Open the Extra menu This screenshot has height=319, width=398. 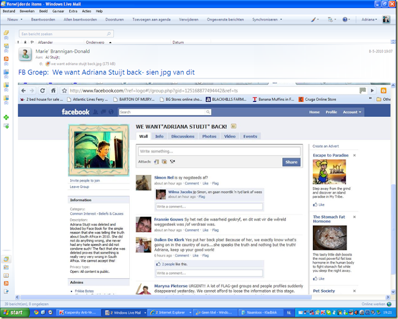pos(73,11)
